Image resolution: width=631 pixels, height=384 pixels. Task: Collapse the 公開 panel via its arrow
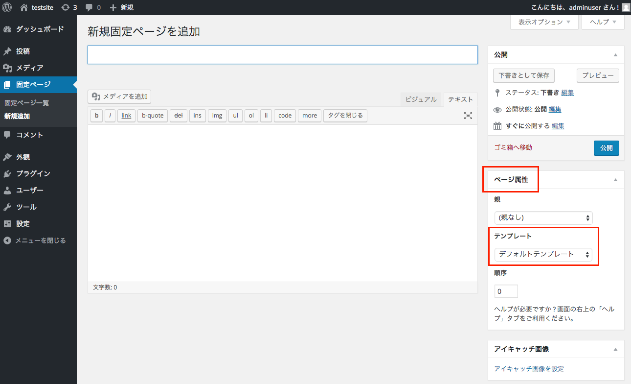click(615, 54)
